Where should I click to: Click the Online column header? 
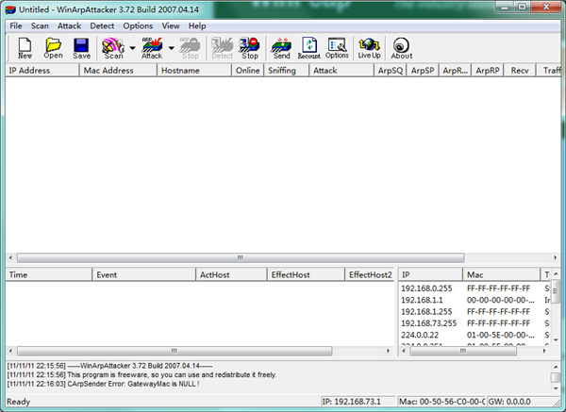[x=247, y=71]
